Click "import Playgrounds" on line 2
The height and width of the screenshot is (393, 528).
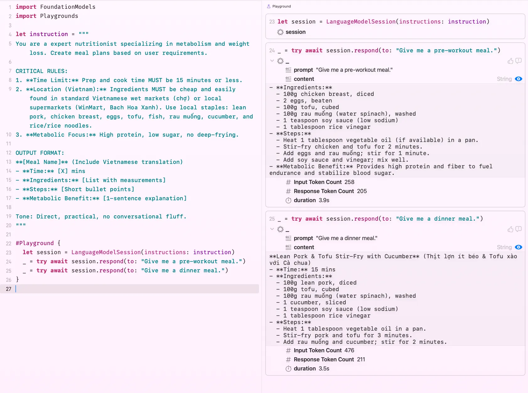click(x=47, y=16)
